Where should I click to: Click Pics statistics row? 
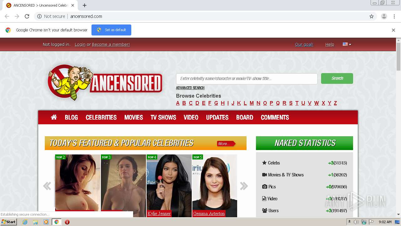click(x=304, y=187)
